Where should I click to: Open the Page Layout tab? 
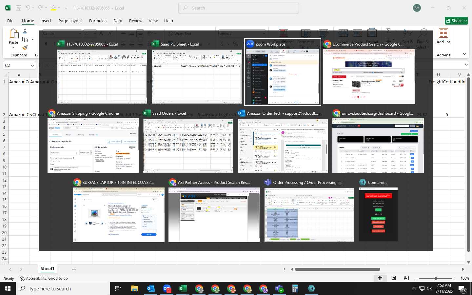[70, 21]
